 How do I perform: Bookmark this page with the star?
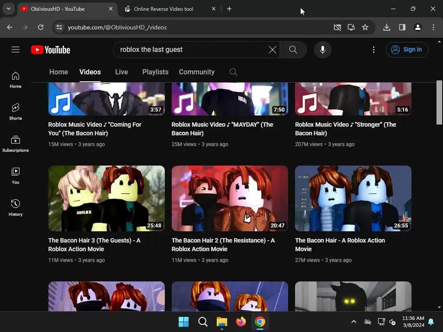365,27
